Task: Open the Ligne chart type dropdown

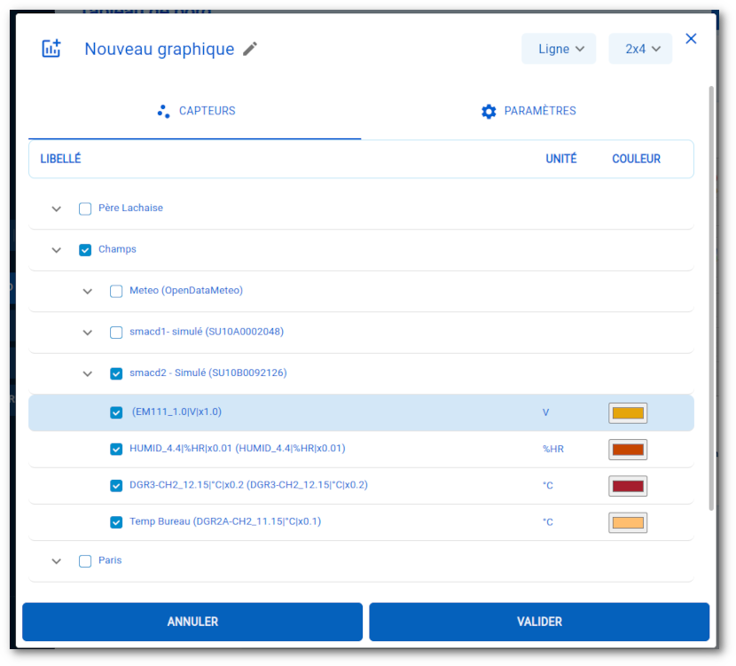Action: pyautogui.click(x=559, y=49)
